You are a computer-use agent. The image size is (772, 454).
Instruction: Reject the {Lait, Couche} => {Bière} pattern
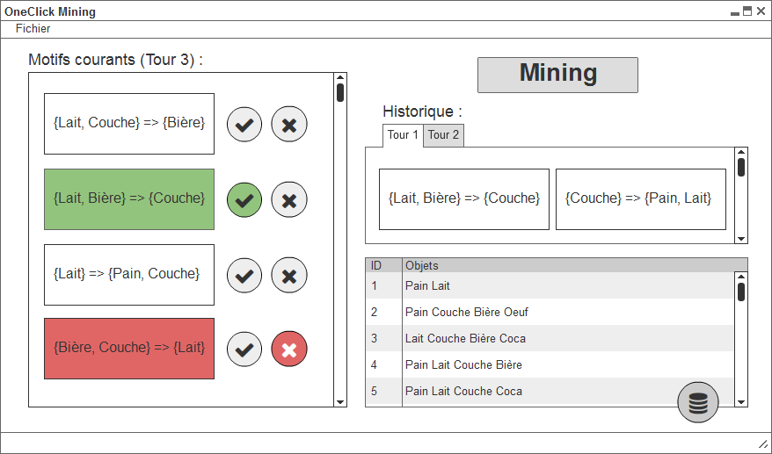pos(289,125)
